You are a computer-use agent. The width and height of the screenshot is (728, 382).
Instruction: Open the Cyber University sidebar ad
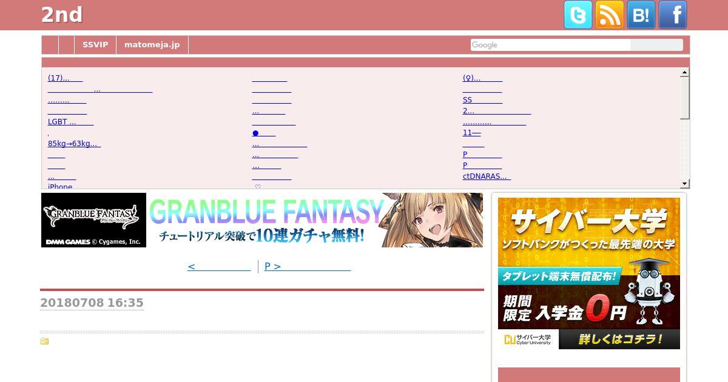coord(588,273)
